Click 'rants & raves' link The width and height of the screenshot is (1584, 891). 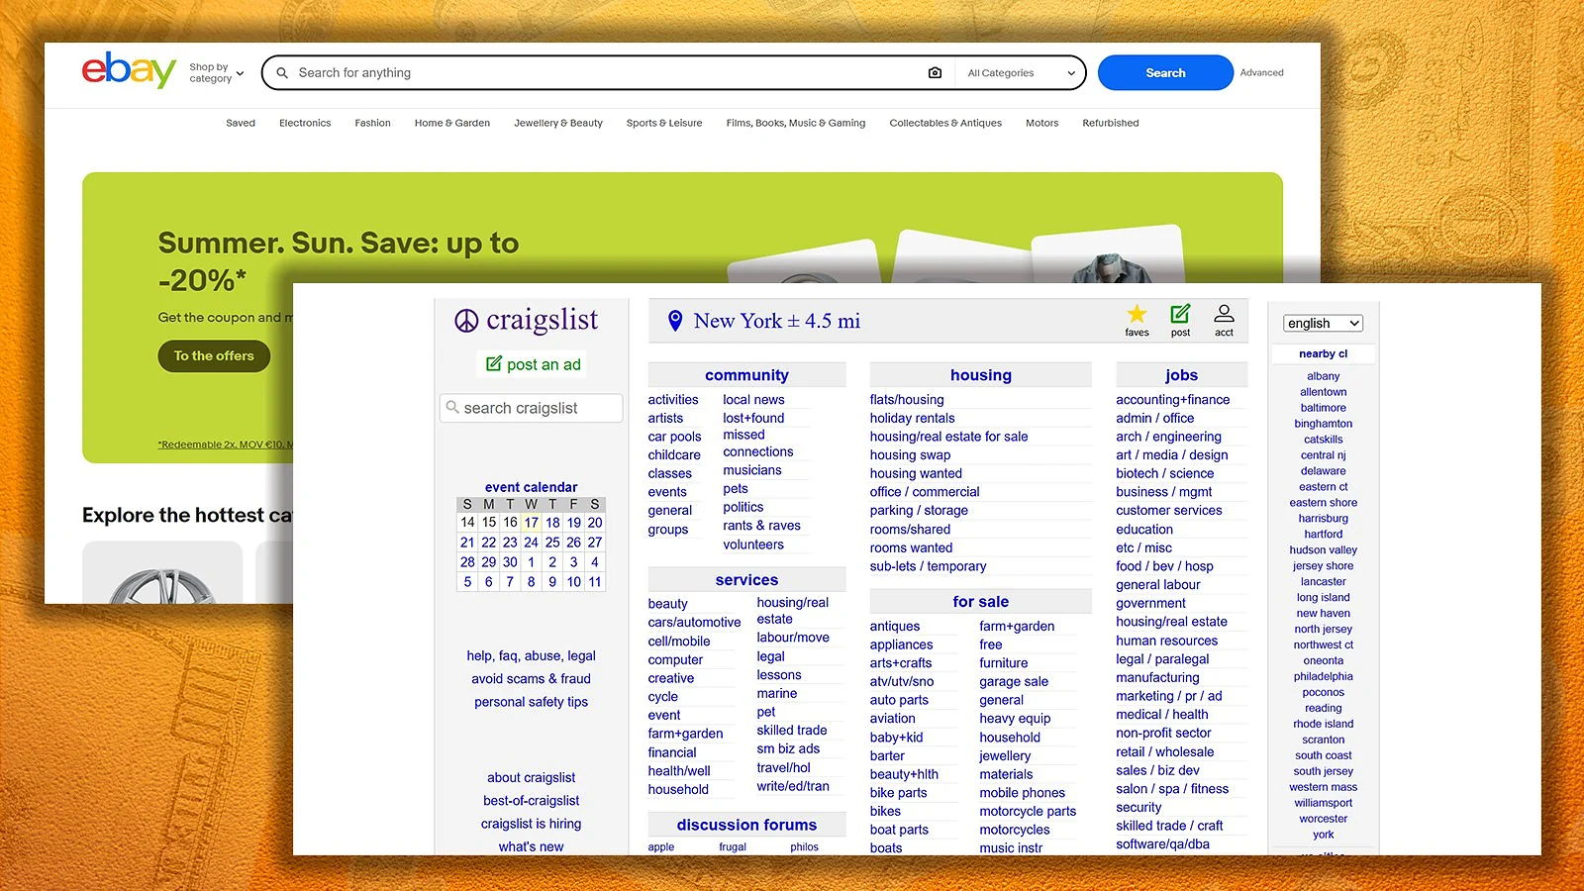(x=761, y=526)
